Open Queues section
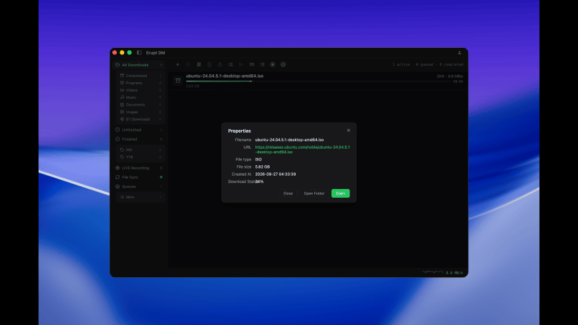The height and width of the screenshot is (325, 578). [x=139, y=186]
